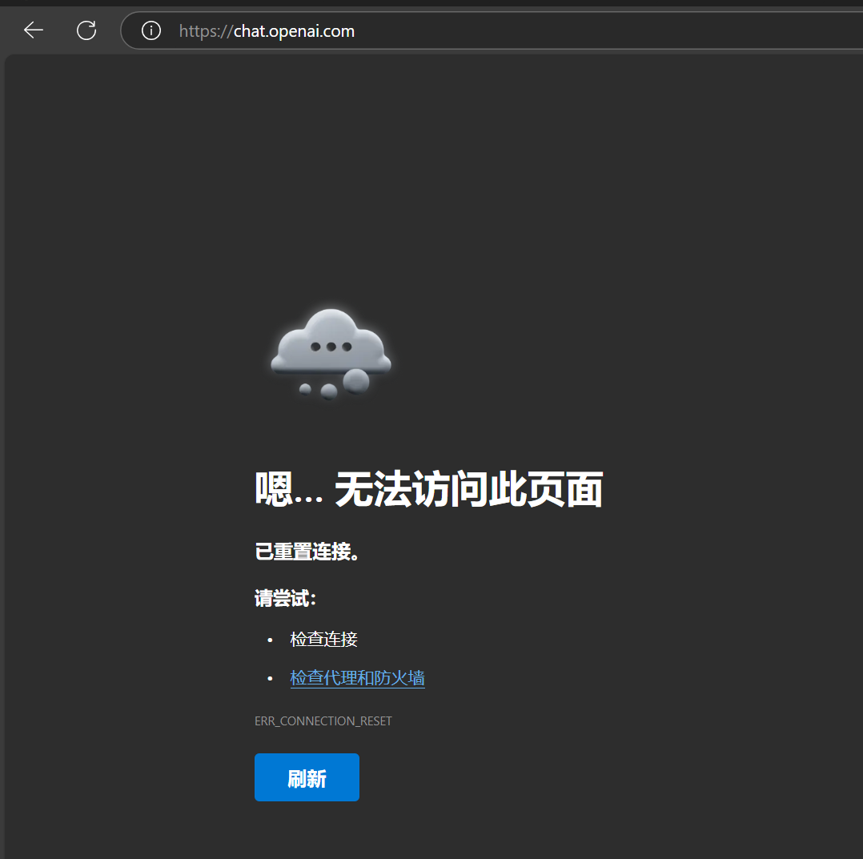Select the ERR_CONNECTION_RESET error code text
863x859 pixels.
click(x=323, y=721)
